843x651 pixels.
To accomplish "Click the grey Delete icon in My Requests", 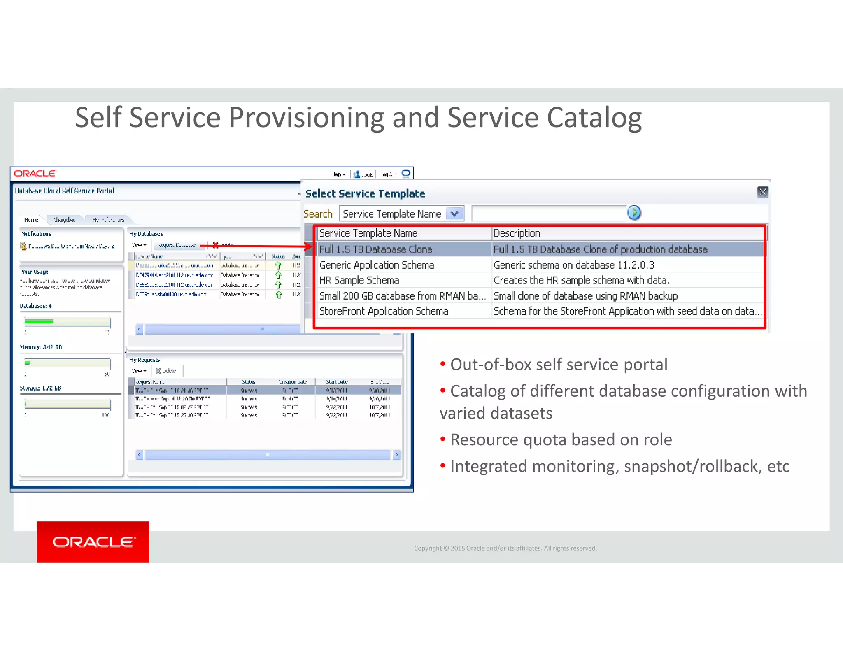I will [158, 371].
